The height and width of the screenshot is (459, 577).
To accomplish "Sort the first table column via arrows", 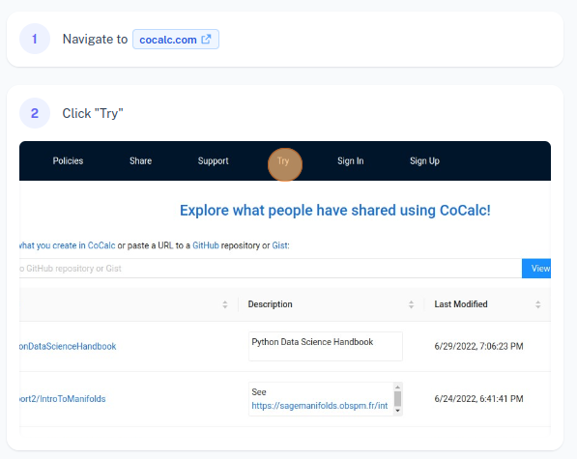I will (x=225, y=304).
